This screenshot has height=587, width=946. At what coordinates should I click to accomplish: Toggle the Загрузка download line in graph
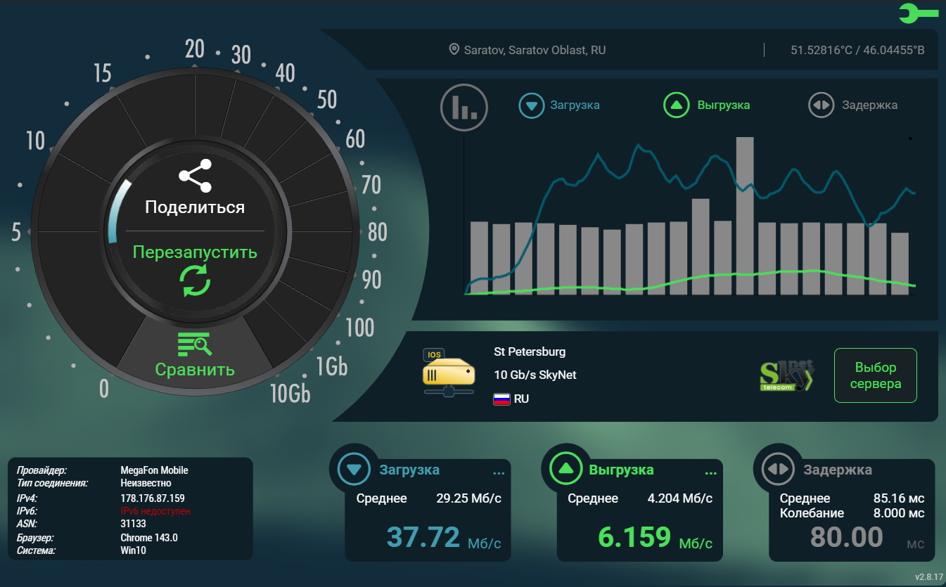[x=559, y=105]
